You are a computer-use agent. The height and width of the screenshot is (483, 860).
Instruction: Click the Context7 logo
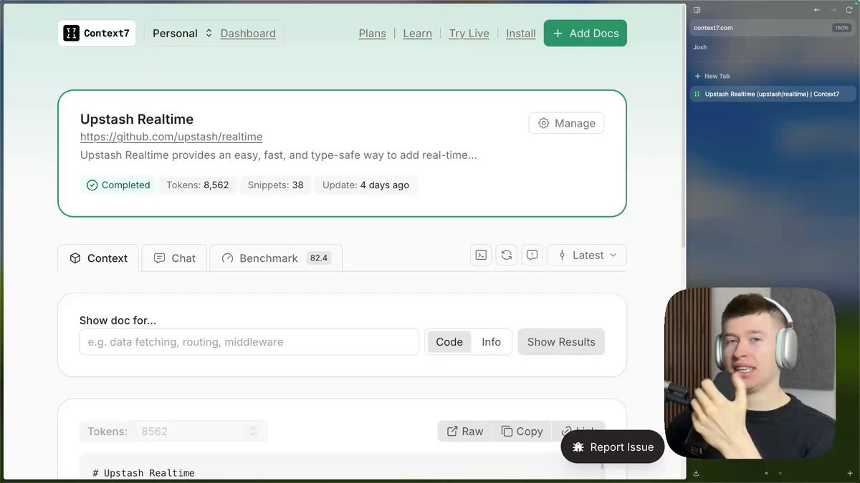pos(97,33)
